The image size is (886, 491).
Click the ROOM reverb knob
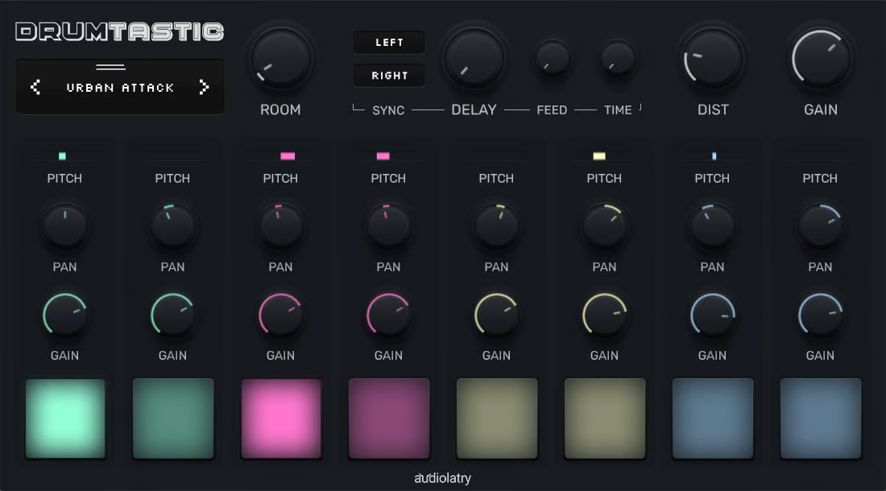[x=281, y=59]
